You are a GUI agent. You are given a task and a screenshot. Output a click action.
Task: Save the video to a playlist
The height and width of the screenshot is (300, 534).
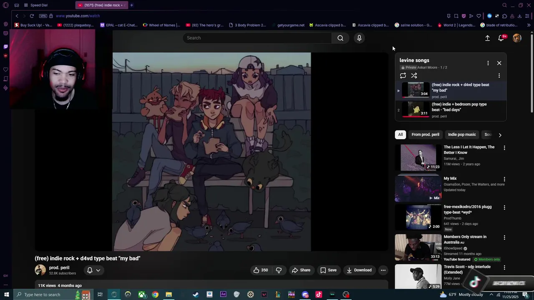328,270
